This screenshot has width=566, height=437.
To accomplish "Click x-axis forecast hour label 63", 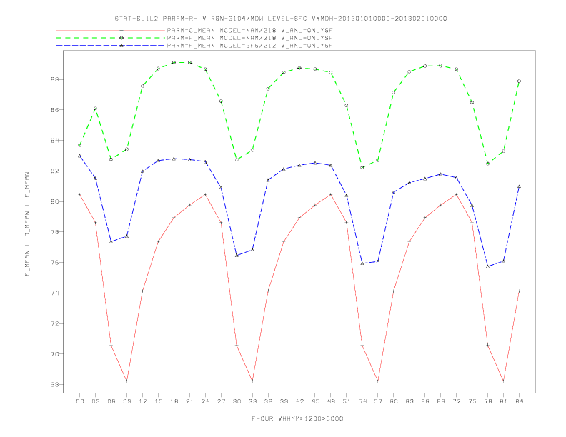I will pyautogui.click(x=409, y=401).
